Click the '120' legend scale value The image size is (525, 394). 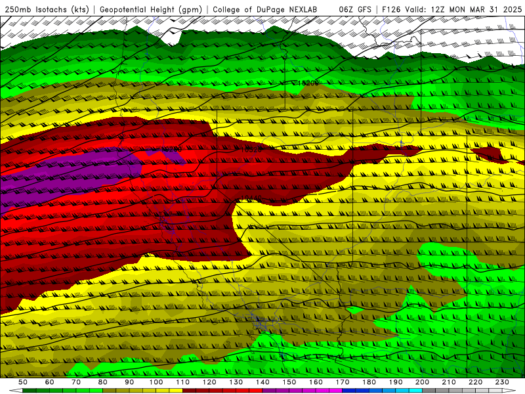click(209, 382)
